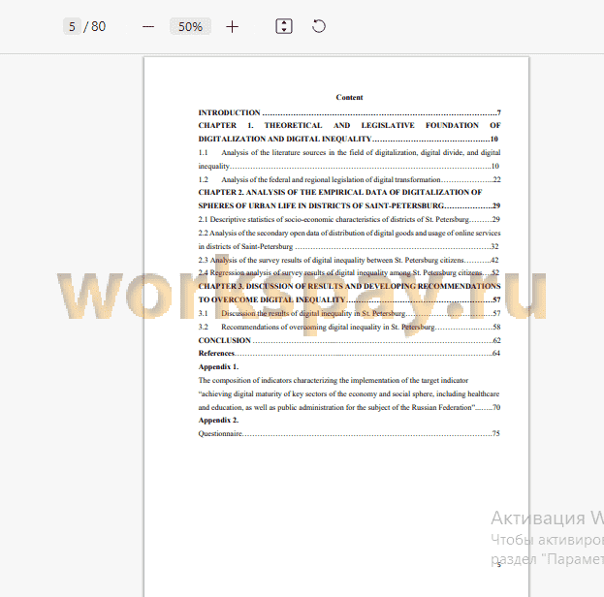Click 'in districts of Saint-Petersburg' line
Image resolution: width=604 pixels, height=597 pixels.
[349, 246]
